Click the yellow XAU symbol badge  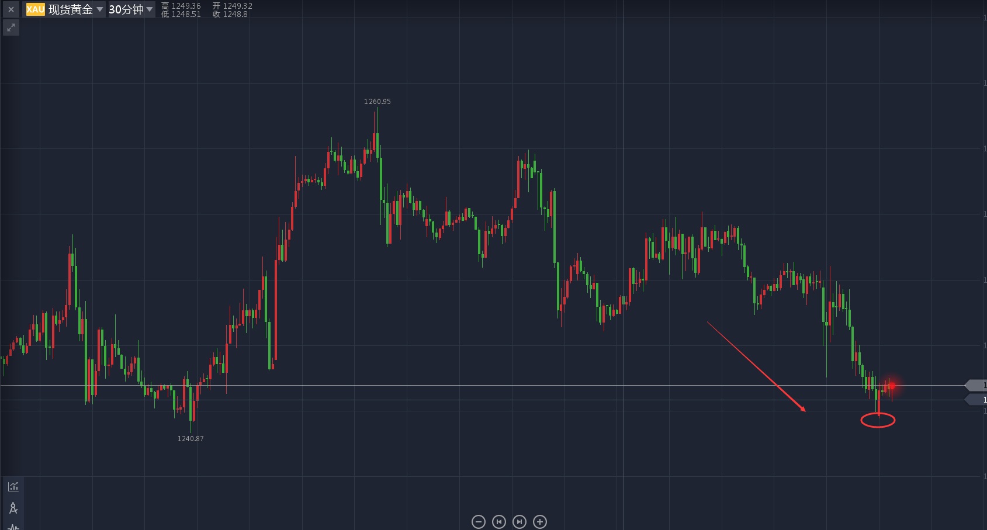click(35, 9)
